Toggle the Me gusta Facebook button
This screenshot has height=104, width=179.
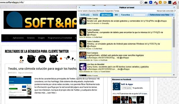(x=126, y=88)
